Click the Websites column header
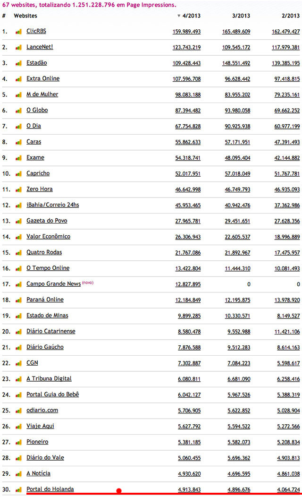The image size is (302, 497). click(x=25, y=16)
